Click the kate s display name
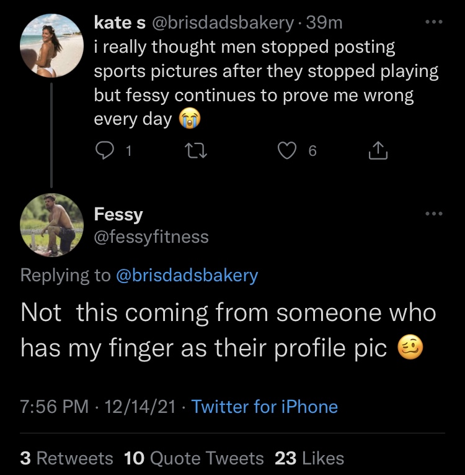This screenshot has width=465, height=475. click(x=120, y=22)
